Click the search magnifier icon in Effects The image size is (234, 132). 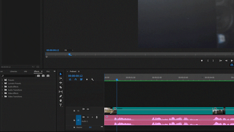(x=3, y=76)
